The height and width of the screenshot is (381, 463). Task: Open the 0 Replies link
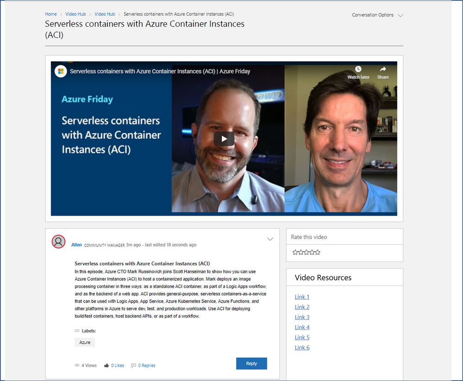(147, 366)
